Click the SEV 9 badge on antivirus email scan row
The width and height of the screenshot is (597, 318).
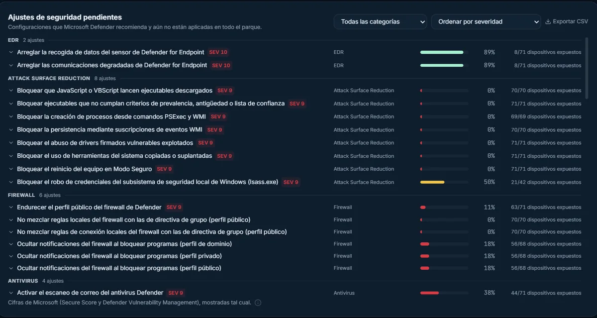pyautogui.click(x=176, y=293)
